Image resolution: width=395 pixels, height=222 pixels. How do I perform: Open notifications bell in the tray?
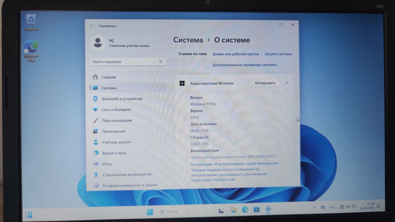click(x=378, y=205)
